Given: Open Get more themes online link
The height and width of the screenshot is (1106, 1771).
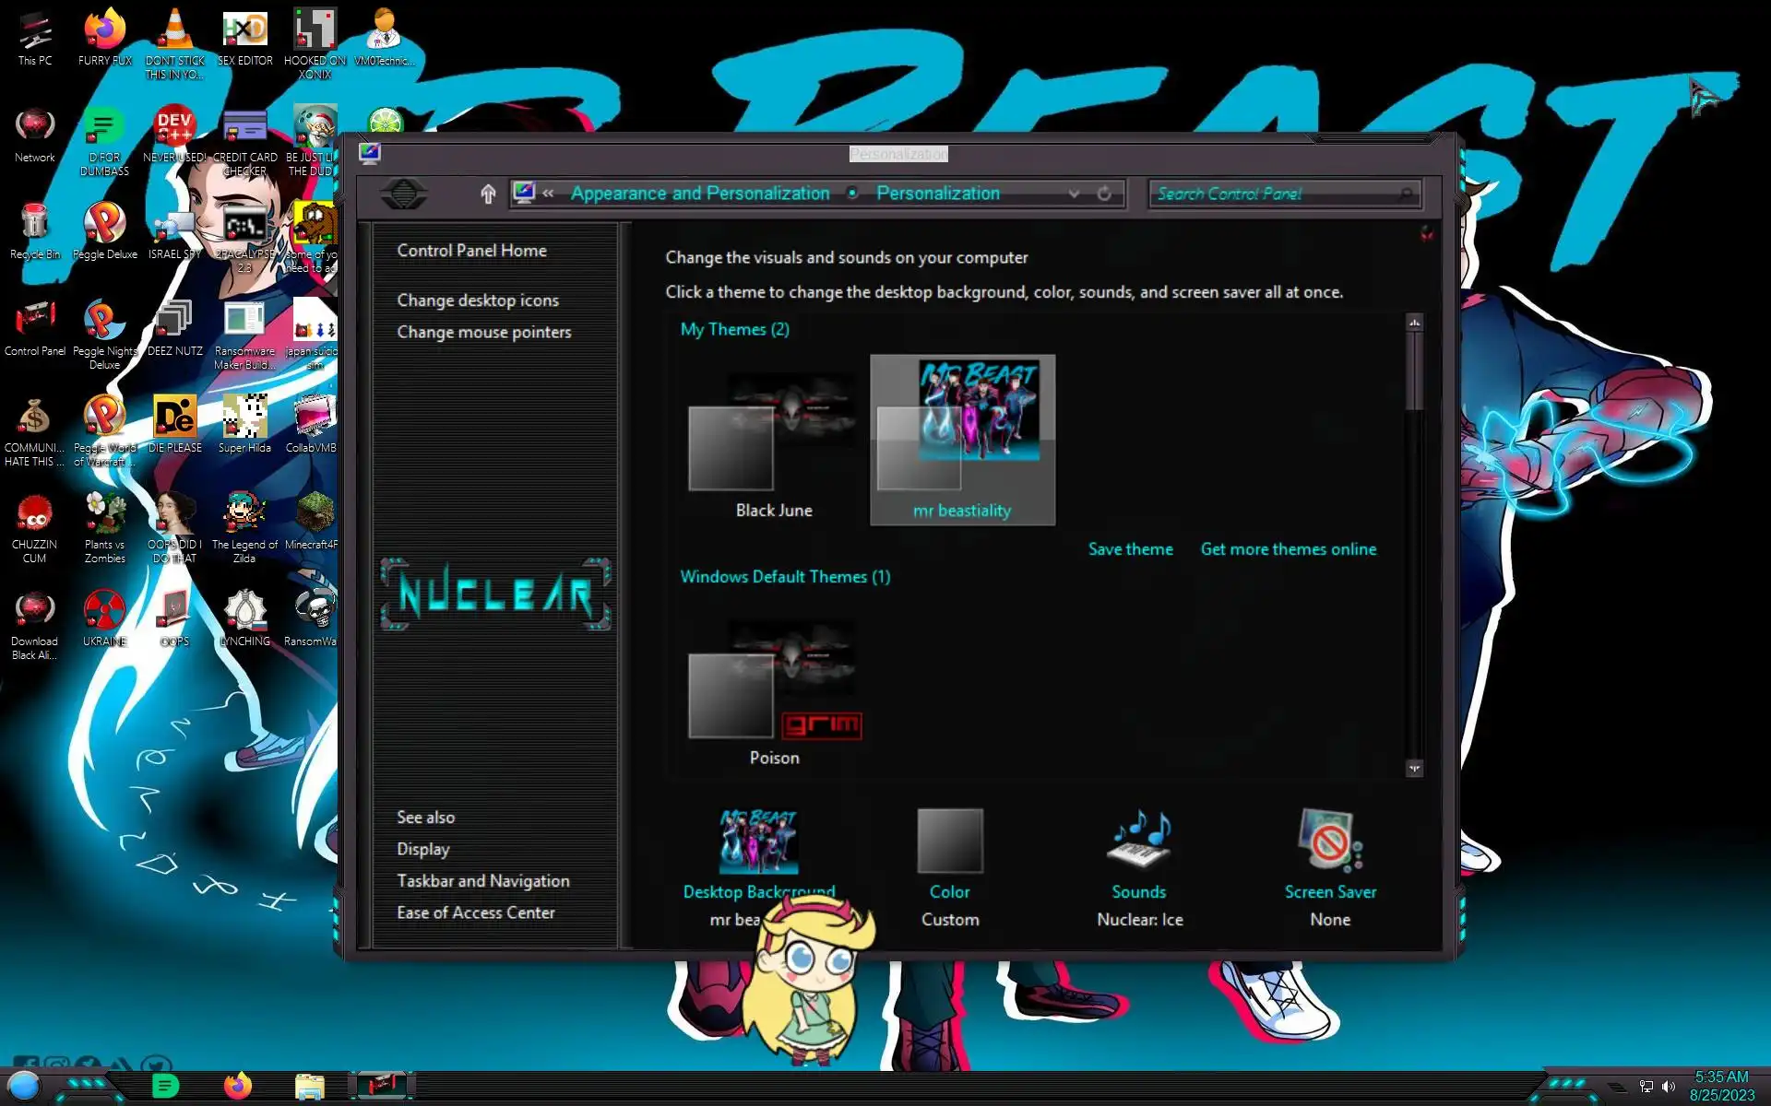Looking at the screenshot, I should [x=1288, y=549].
